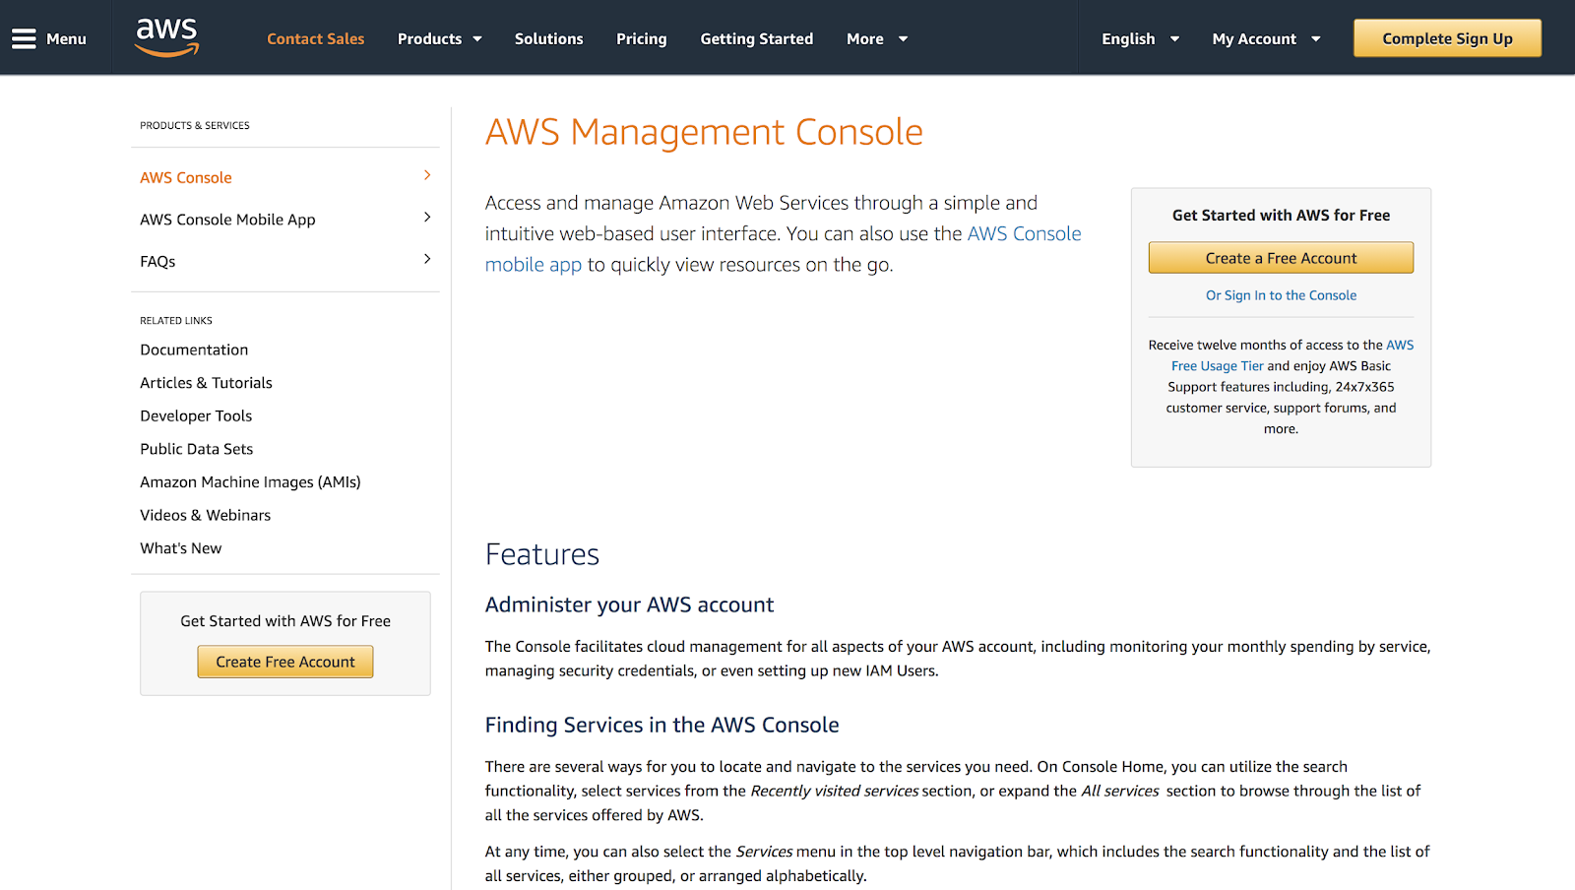Open AWS Console Mobile App item
This screenshot has height=890, width=1575.
pyautogui.click(x=227, y=220)
